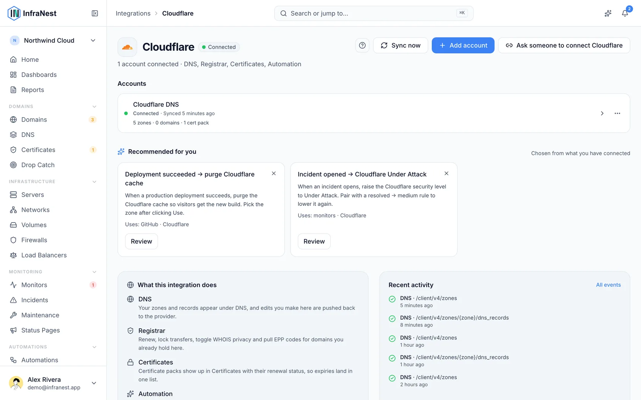The height and width of the screenshot is (400, 641).
Task: Go to Home in sidebar
Action: coord(53,60)
